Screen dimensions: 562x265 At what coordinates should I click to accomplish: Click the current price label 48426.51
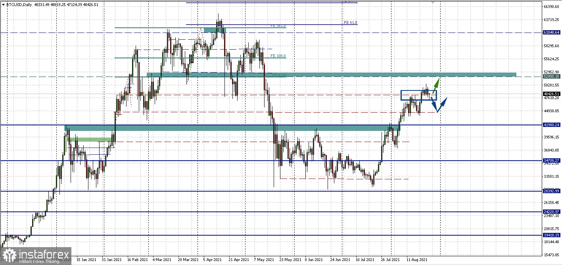(x=552, y=94)
